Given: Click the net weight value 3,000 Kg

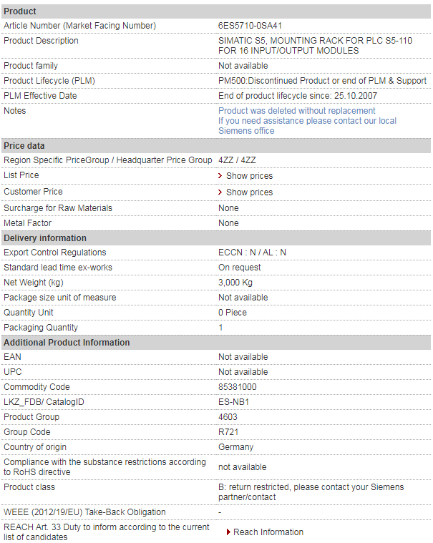Looking at the screenshot, I should (238, 283).
